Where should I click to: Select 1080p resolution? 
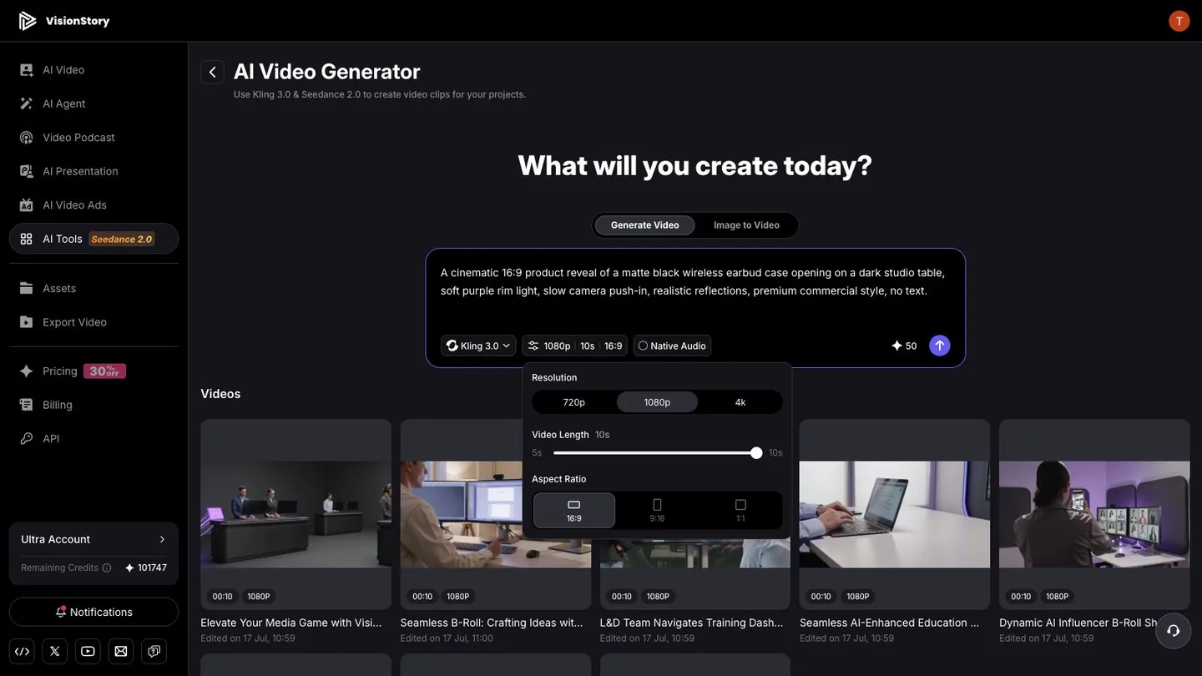657,402
